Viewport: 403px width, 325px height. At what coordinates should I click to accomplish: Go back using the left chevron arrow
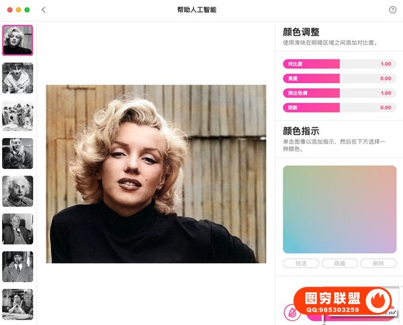pyautogui.click(x=44, y=10)
